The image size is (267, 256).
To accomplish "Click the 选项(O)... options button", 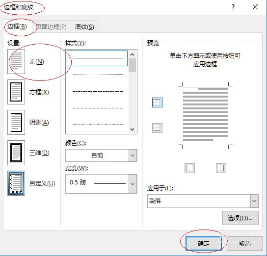I will pos(240,218).
